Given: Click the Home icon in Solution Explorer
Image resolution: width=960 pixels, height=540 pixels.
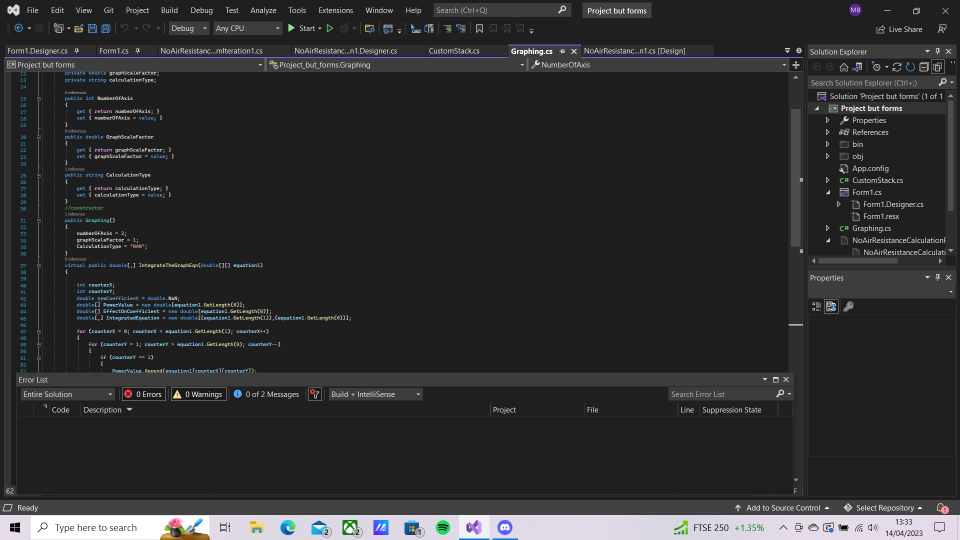Looking at the screenshot, I should pyautogui.click(x=844, y=66).
